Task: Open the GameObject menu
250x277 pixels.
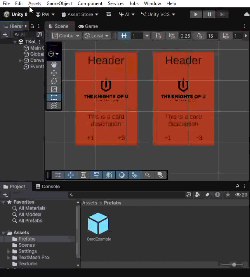Action: click(59, 3)
